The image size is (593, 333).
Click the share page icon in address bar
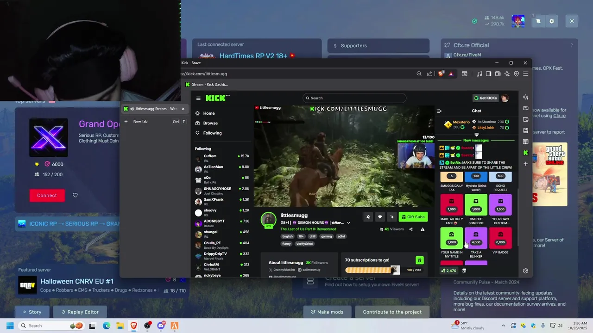(429, 74)
